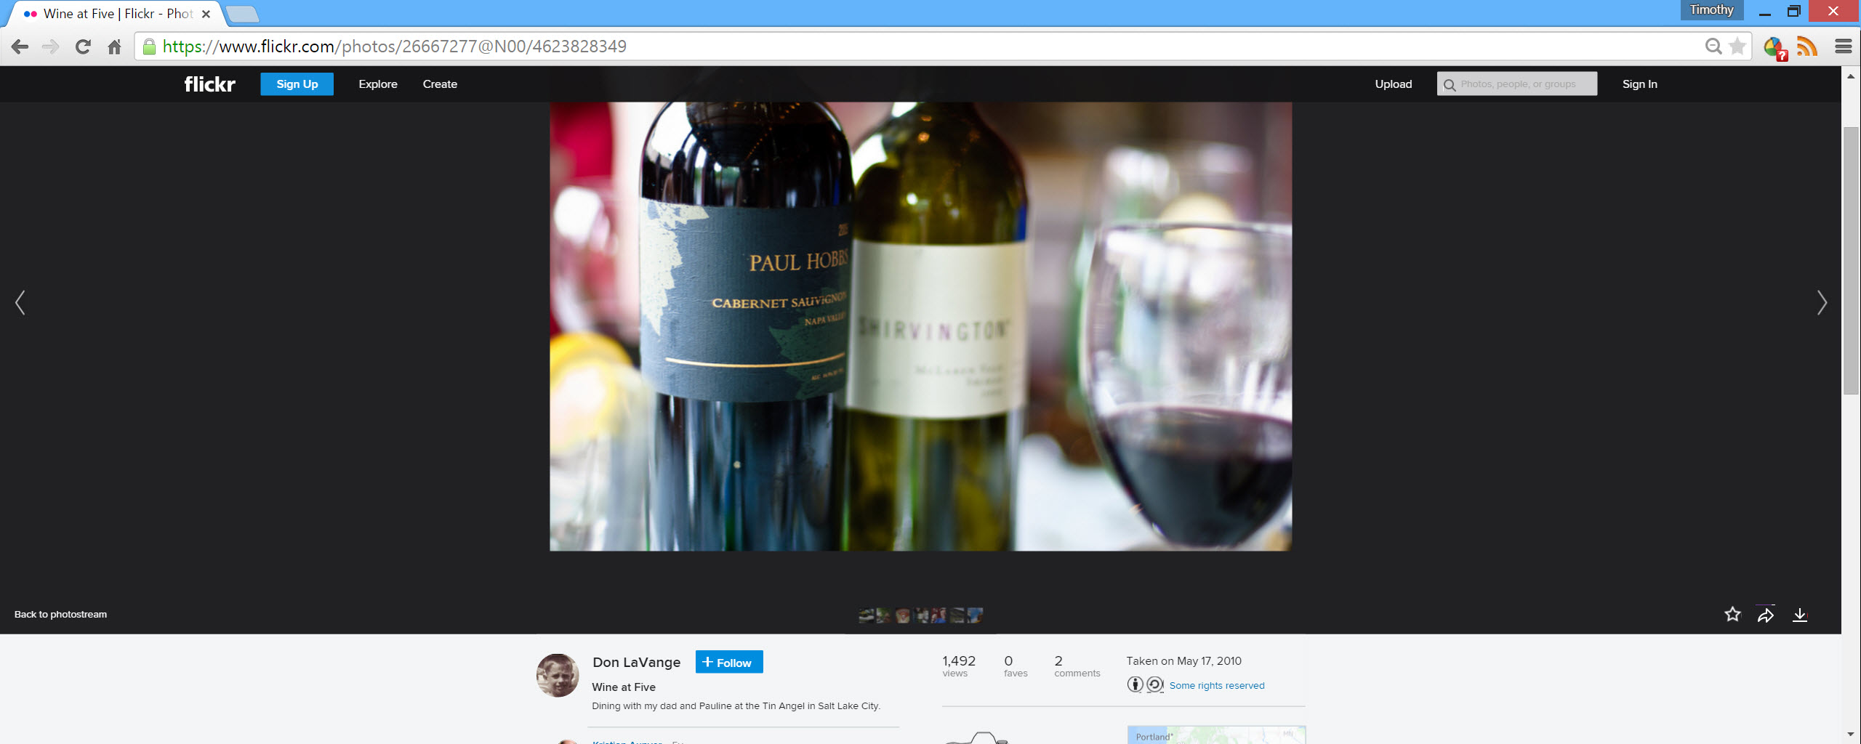Select the fourth filmstrip thumbnail of wine bottles
The image size is (1861, 744).
point(922,615)
